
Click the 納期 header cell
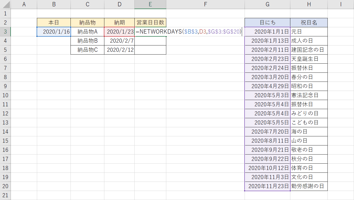coord(119,23)
